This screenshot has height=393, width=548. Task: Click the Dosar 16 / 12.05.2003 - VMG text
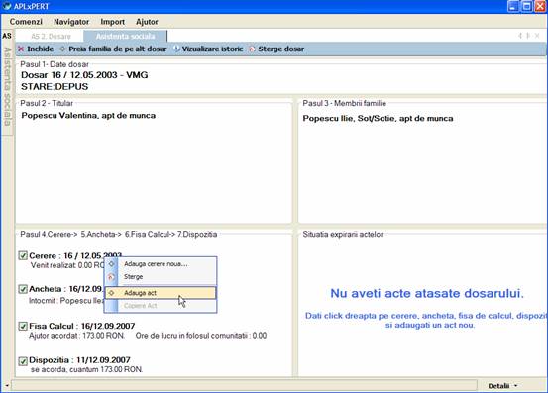click(84, 75)
